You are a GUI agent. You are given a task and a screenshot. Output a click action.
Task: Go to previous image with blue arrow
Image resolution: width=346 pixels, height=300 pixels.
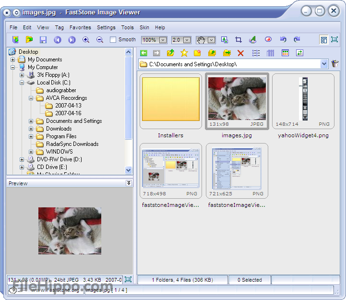[58, 40]
